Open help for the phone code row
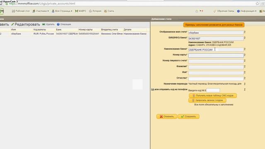Screen dimensions: 265x149 pyautogui.click(x=245, y=89)
